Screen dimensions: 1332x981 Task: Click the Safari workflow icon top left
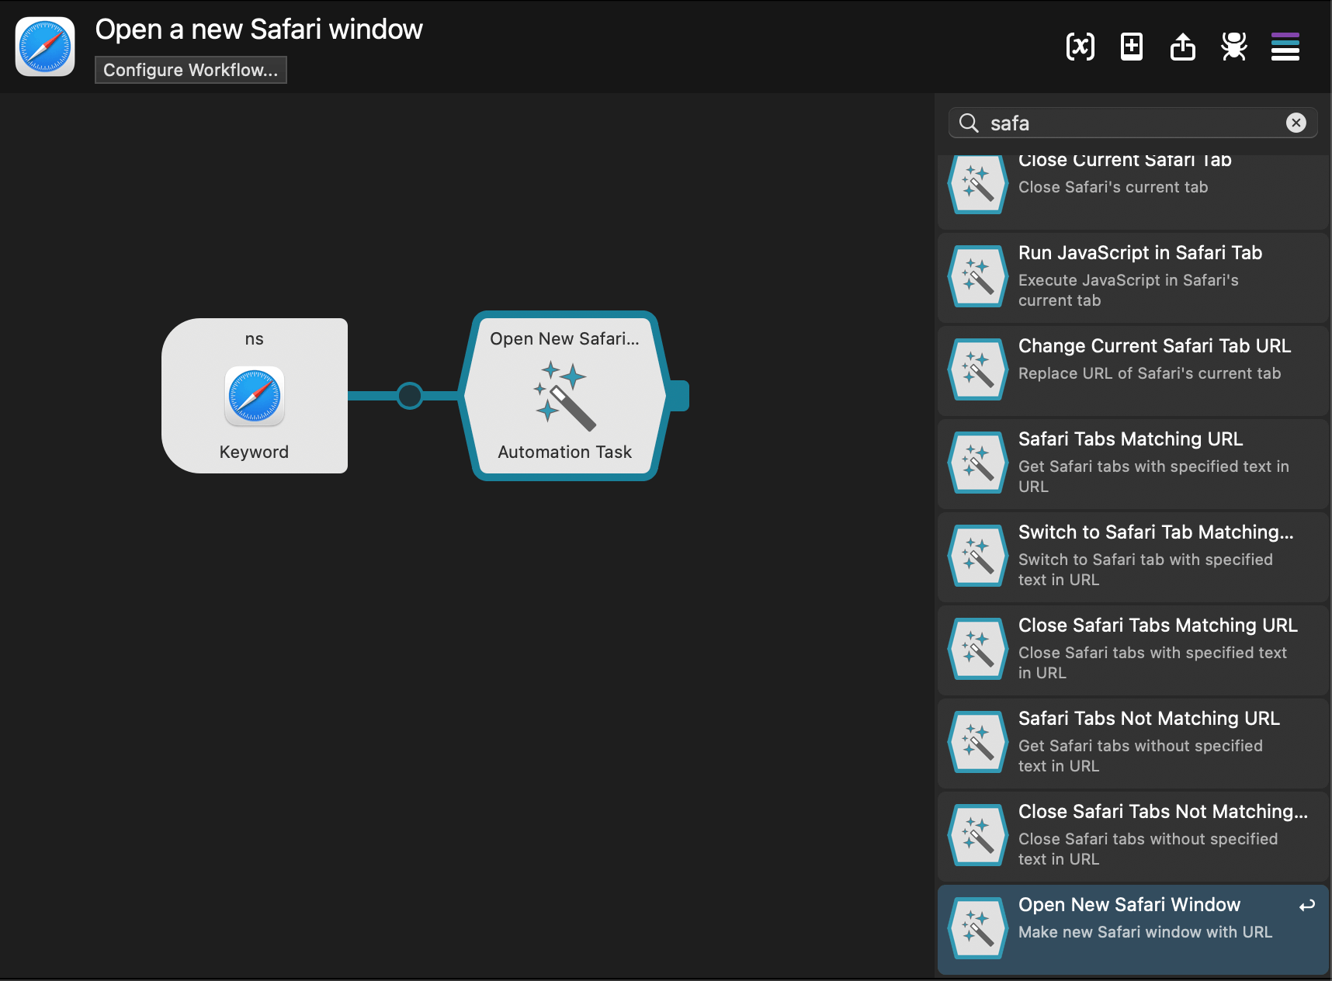pyautogui.click(x=44, y=46)
